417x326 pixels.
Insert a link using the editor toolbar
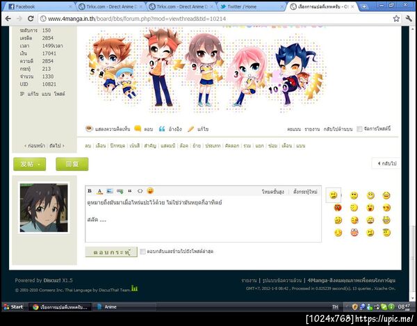[x=120, y=191]
